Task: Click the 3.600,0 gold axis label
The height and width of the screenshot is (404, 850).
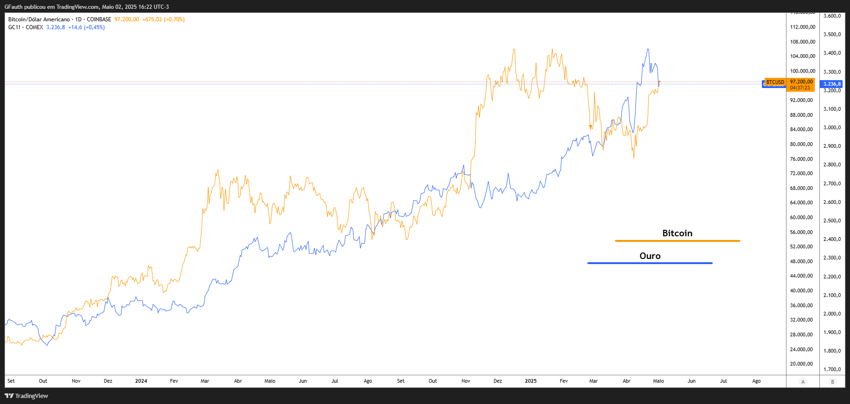Action: coord(832,16)
